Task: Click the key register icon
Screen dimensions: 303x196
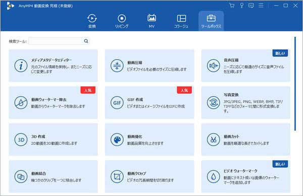Action: pos(241,6)
